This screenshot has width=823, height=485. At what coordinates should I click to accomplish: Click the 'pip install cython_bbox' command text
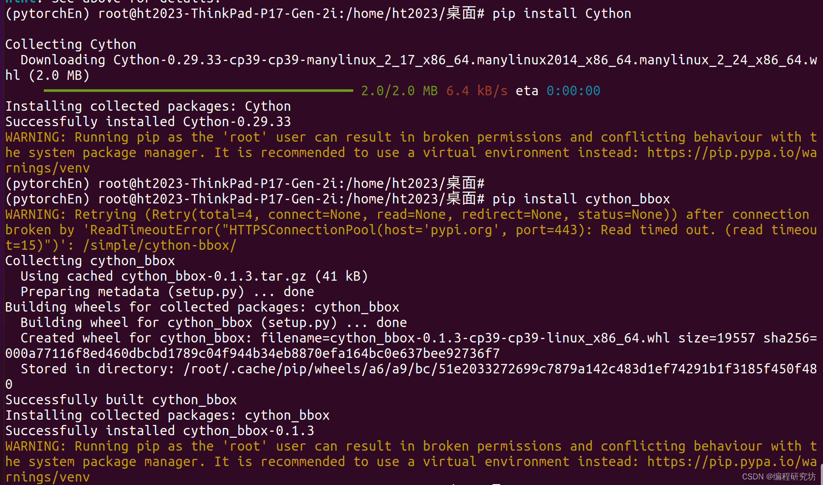coord(581,199)
